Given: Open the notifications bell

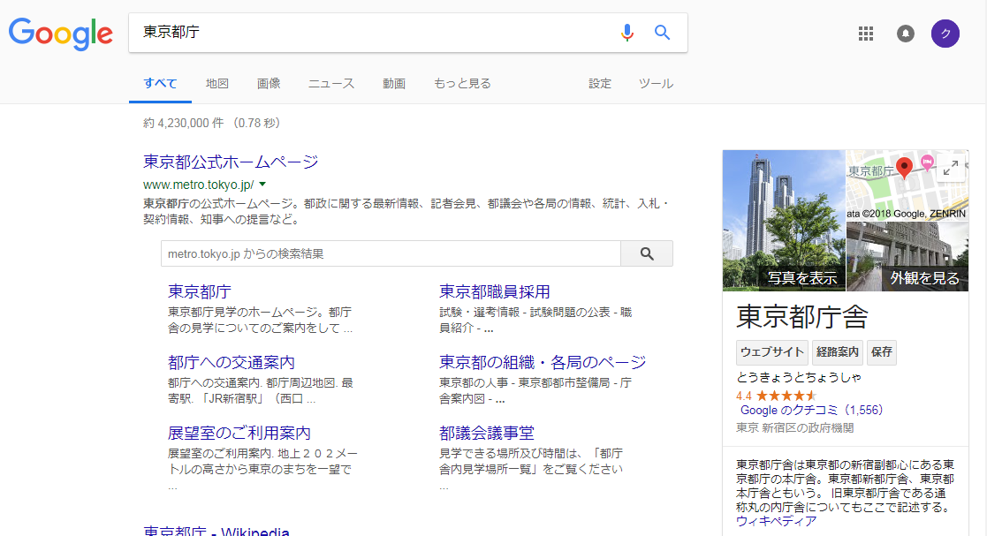Looking at the screenshot, I should tap(905, 34).
